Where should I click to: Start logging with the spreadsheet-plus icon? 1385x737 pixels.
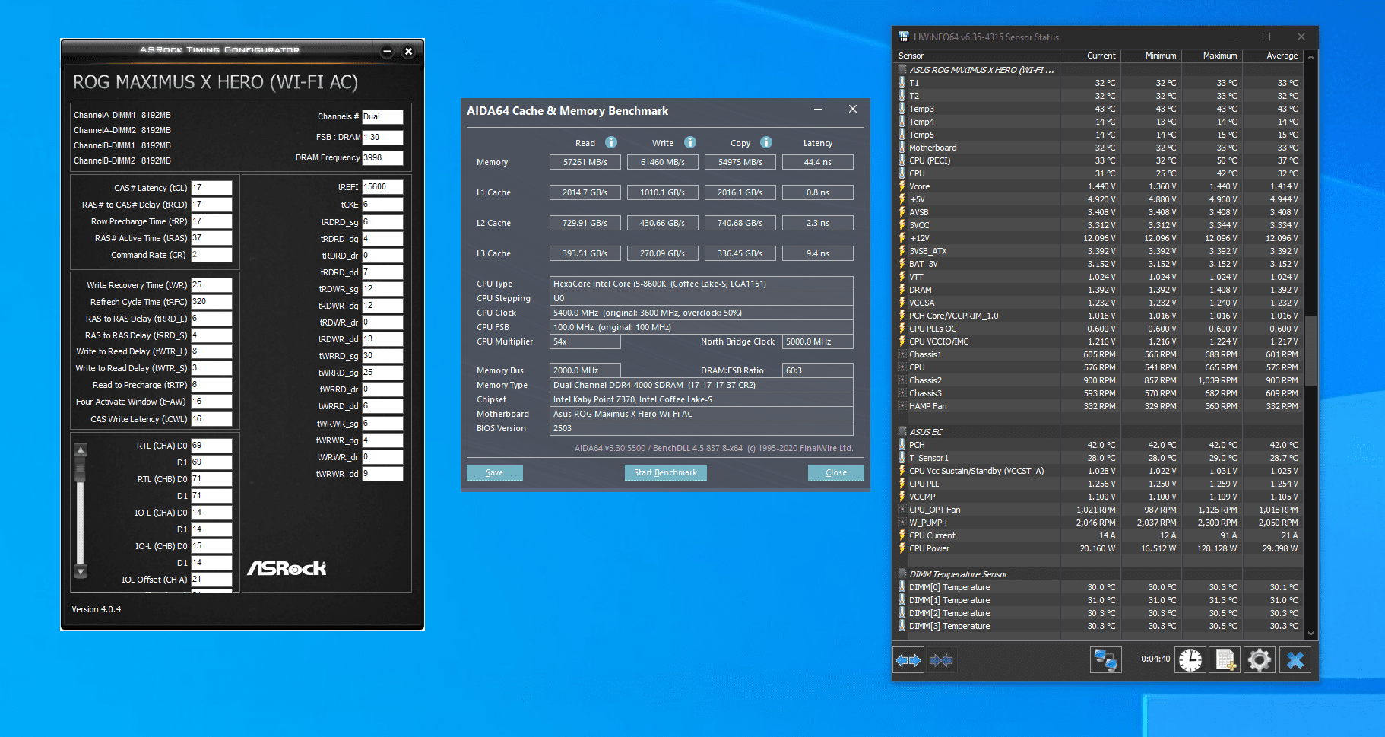pos(1225,660)
